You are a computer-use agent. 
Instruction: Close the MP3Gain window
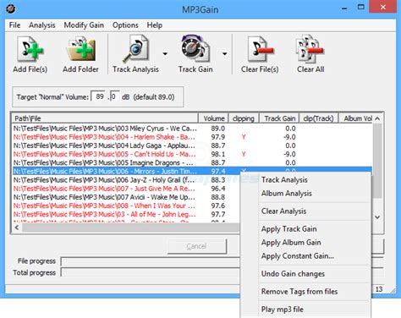point(382,7)
